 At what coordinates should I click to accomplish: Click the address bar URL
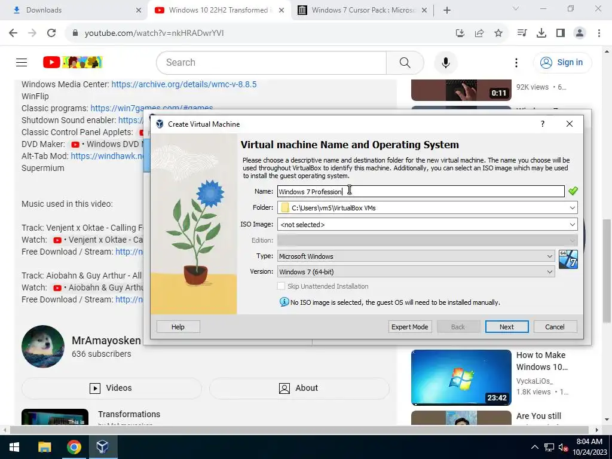point(154,33)
